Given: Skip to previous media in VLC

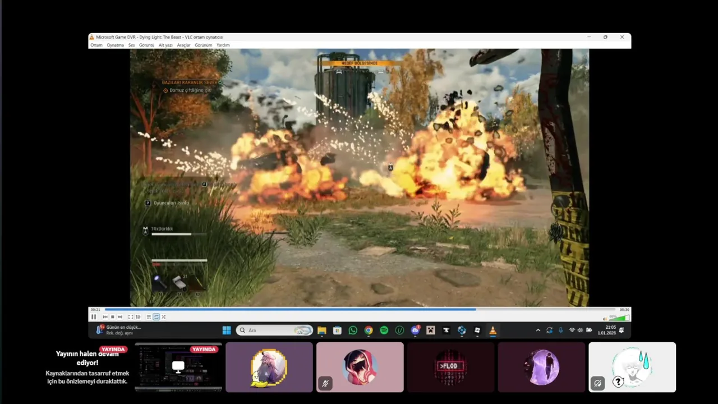Looking at the screenshot, I should click(105, 317).
